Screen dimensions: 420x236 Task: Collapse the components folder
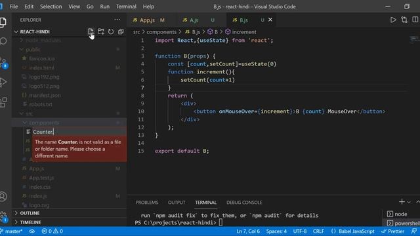click(44, 123)
